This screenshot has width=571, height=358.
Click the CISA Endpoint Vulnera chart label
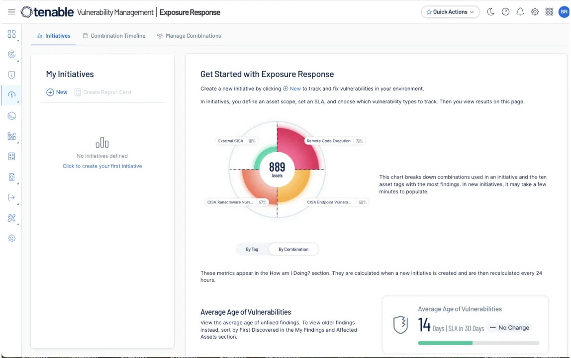tap(337, 202)
